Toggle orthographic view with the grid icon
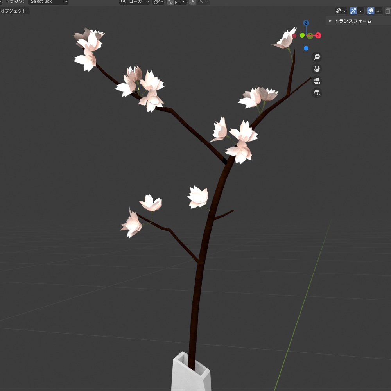 317,93
